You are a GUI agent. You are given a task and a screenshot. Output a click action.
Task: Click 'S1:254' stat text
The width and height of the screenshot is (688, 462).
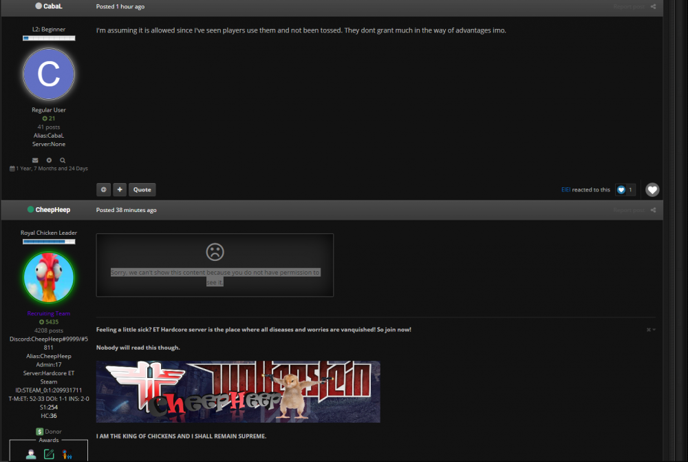(x=49, y=408)
